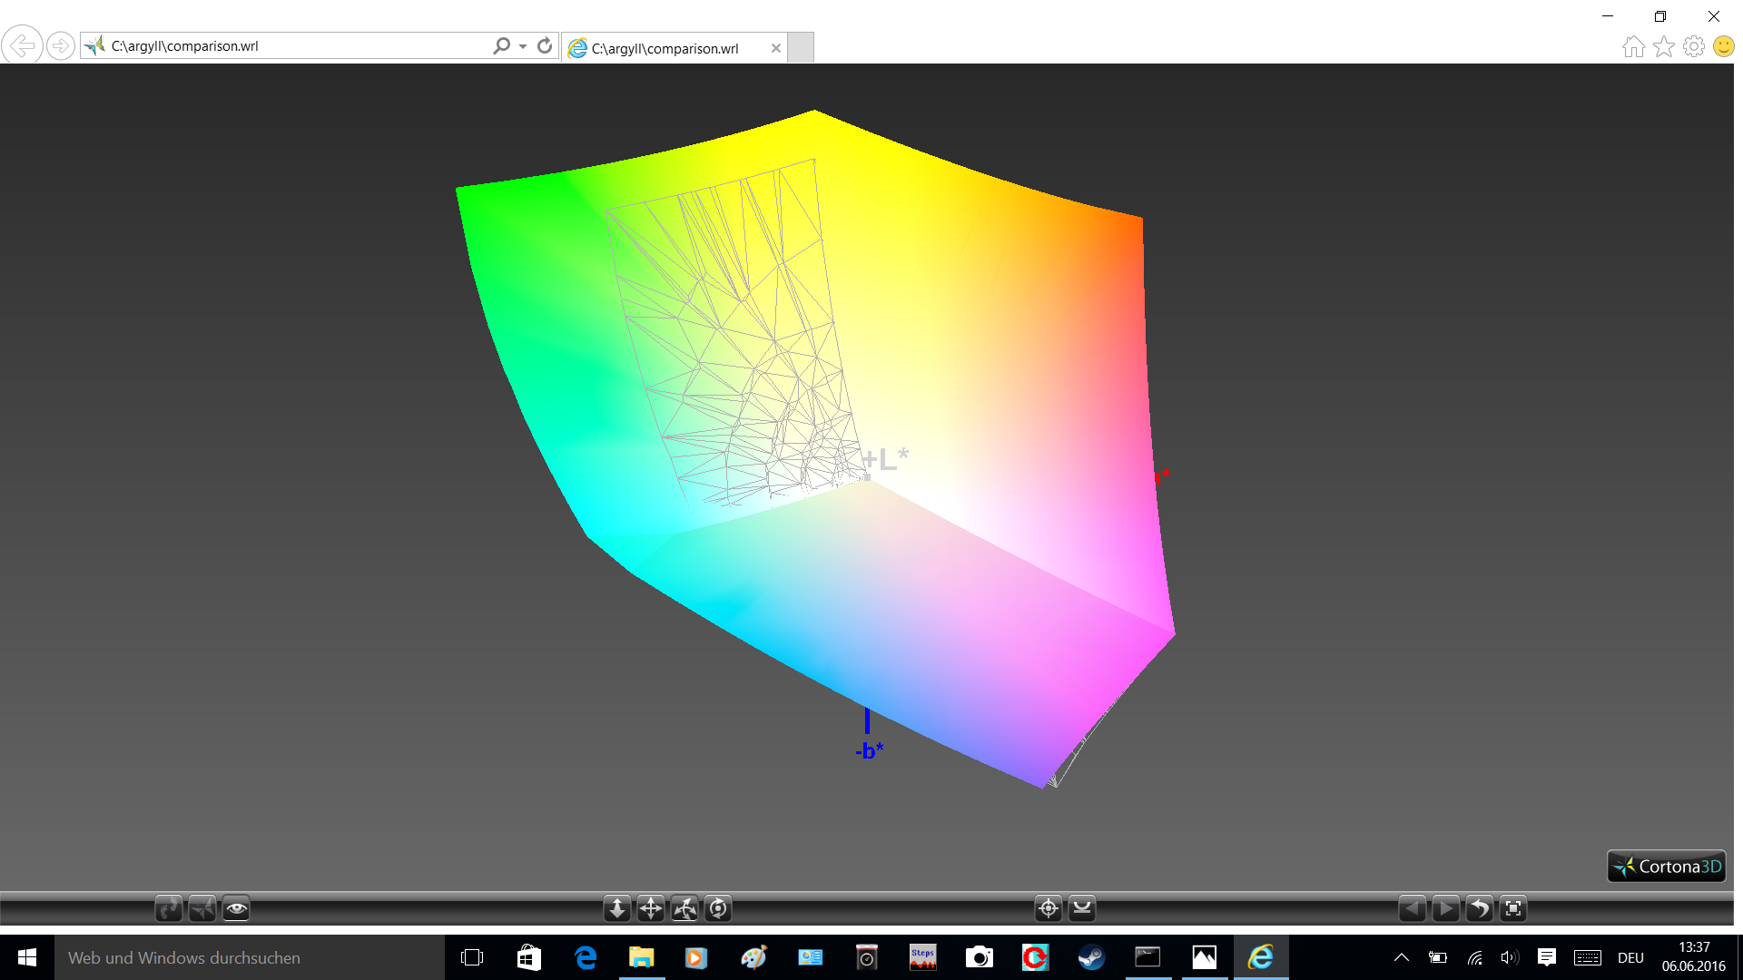The width and height of the screenshot is (1743, 980).
Task: Switch to the C:\argyll\comparison.wrl tab
Action: 665,48
